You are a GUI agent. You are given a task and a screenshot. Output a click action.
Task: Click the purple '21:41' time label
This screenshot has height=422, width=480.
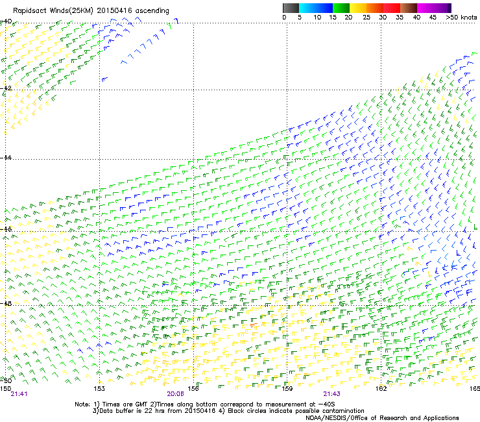19,394
